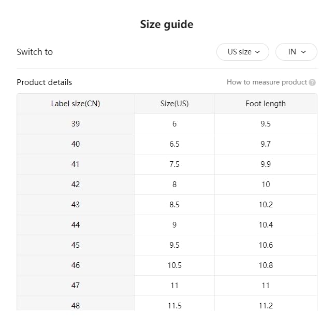Click the help question mark icon
The image size is (320, 326).
[x=312, y=82]
